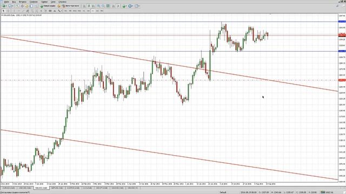
Task: Switch to M1 timeframe
Action: coord(65,11)
